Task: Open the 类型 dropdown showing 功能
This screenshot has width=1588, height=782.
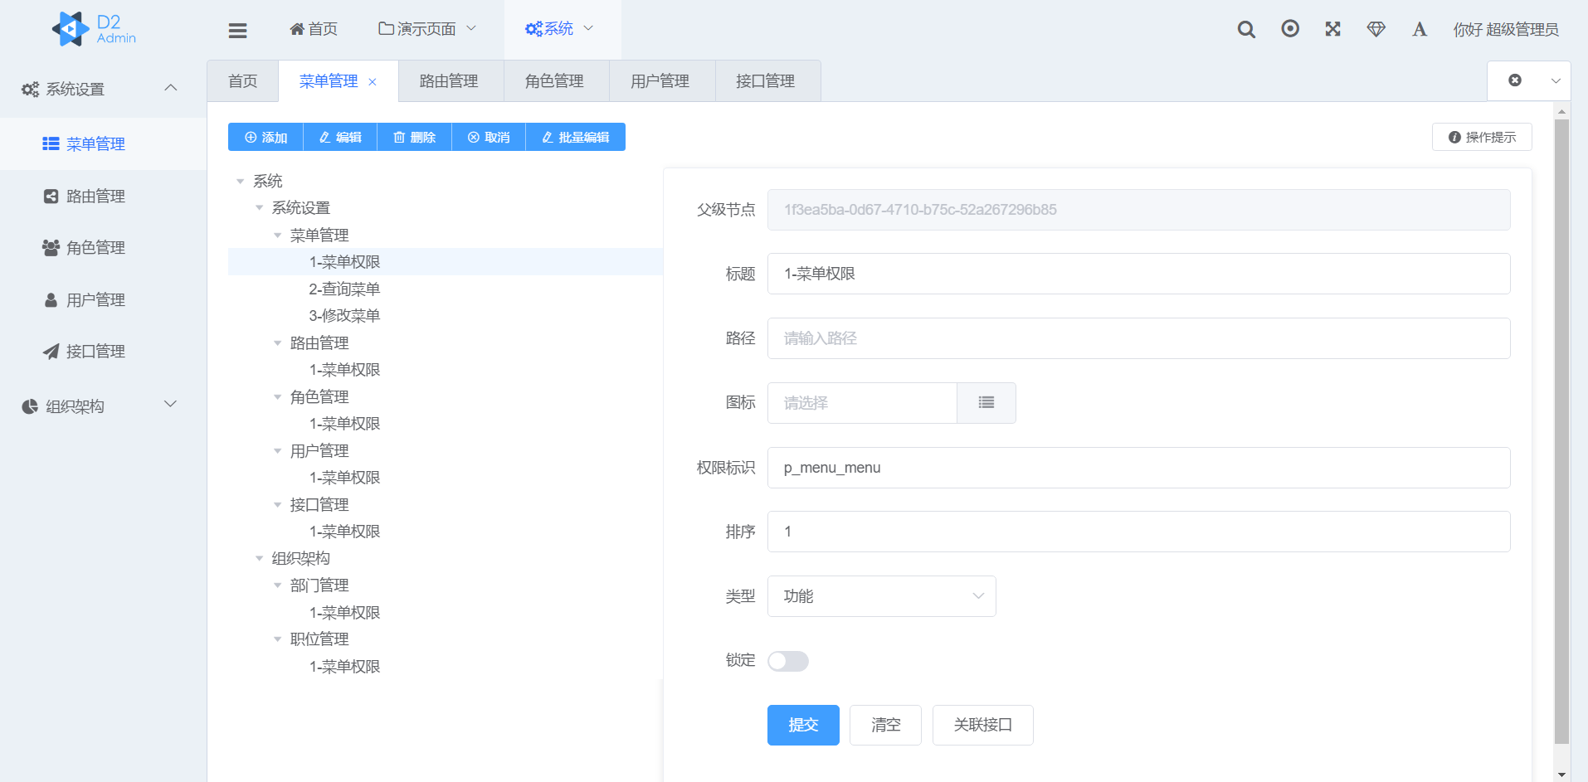Action: coord(881,595)
